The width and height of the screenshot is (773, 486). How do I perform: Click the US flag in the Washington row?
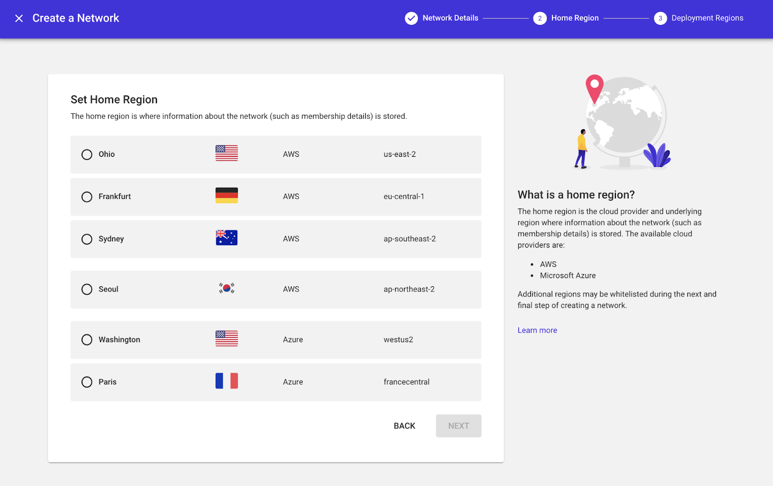pos(226,338)
